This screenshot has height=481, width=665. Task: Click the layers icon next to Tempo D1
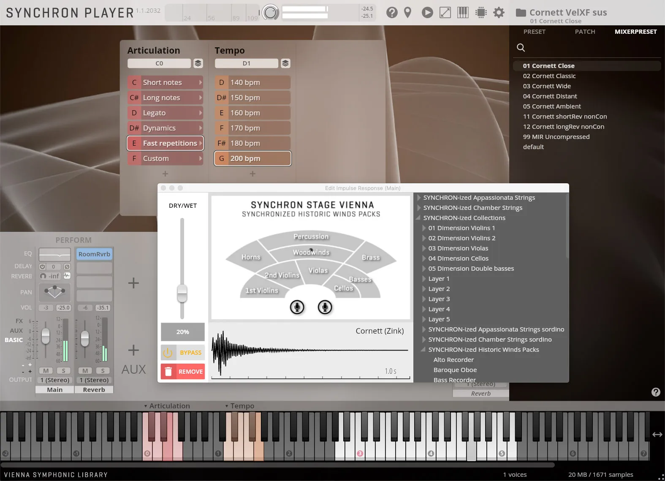pos(285,63)
